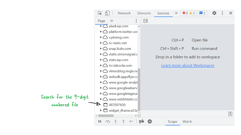The width and height of the screenshot is (241, 135).
Task: Click scroll-up arrow of file tree
Action: coord(139,26)
